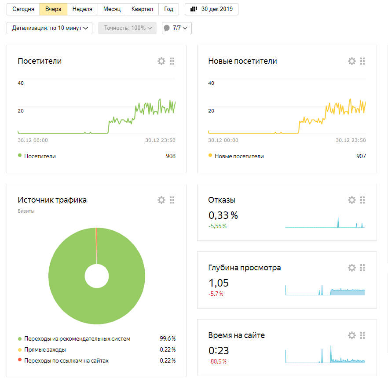Viewport: 388px width, 378px height.
Task: Open settings gear on Новые посетители widget
Action: [352, 61]
